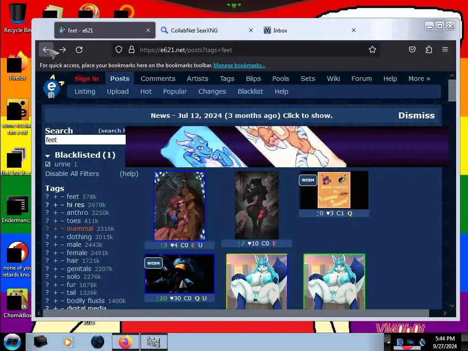Close the CollabNet SearXNG tab
The image size is (468, 351).
251,30
